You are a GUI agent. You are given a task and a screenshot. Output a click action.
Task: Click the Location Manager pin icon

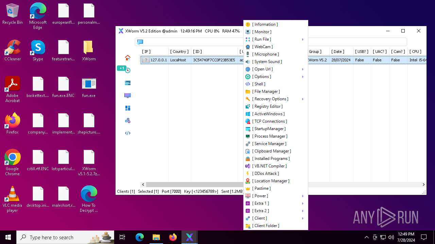point(248,181)
